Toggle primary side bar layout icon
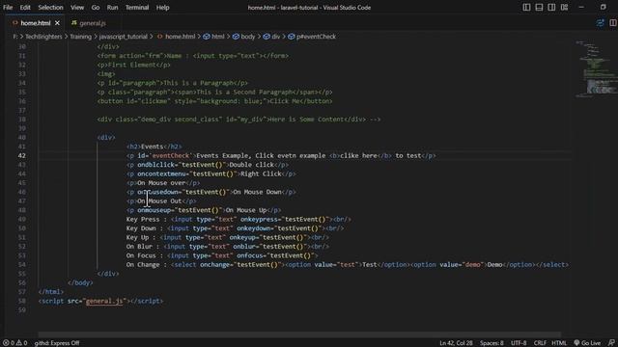 point(526,8)
